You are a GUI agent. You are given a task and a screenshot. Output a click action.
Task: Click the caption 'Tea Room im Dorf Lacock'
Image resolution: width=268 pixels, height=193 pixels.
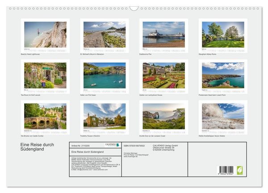(x=30, y=95)
